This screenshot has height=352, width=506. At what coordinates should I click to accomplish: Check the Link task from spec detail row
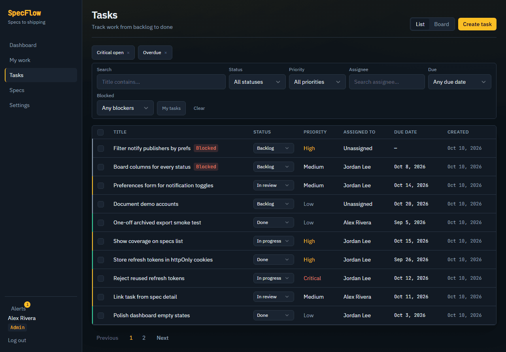coord(101,297)
